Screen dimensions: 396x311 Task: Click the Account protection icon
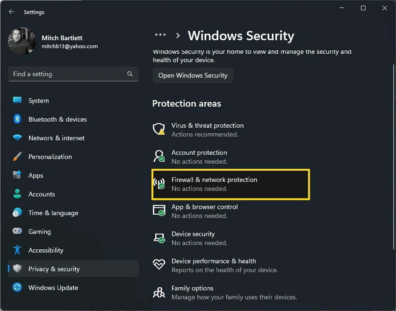click(x=159, y=156)
